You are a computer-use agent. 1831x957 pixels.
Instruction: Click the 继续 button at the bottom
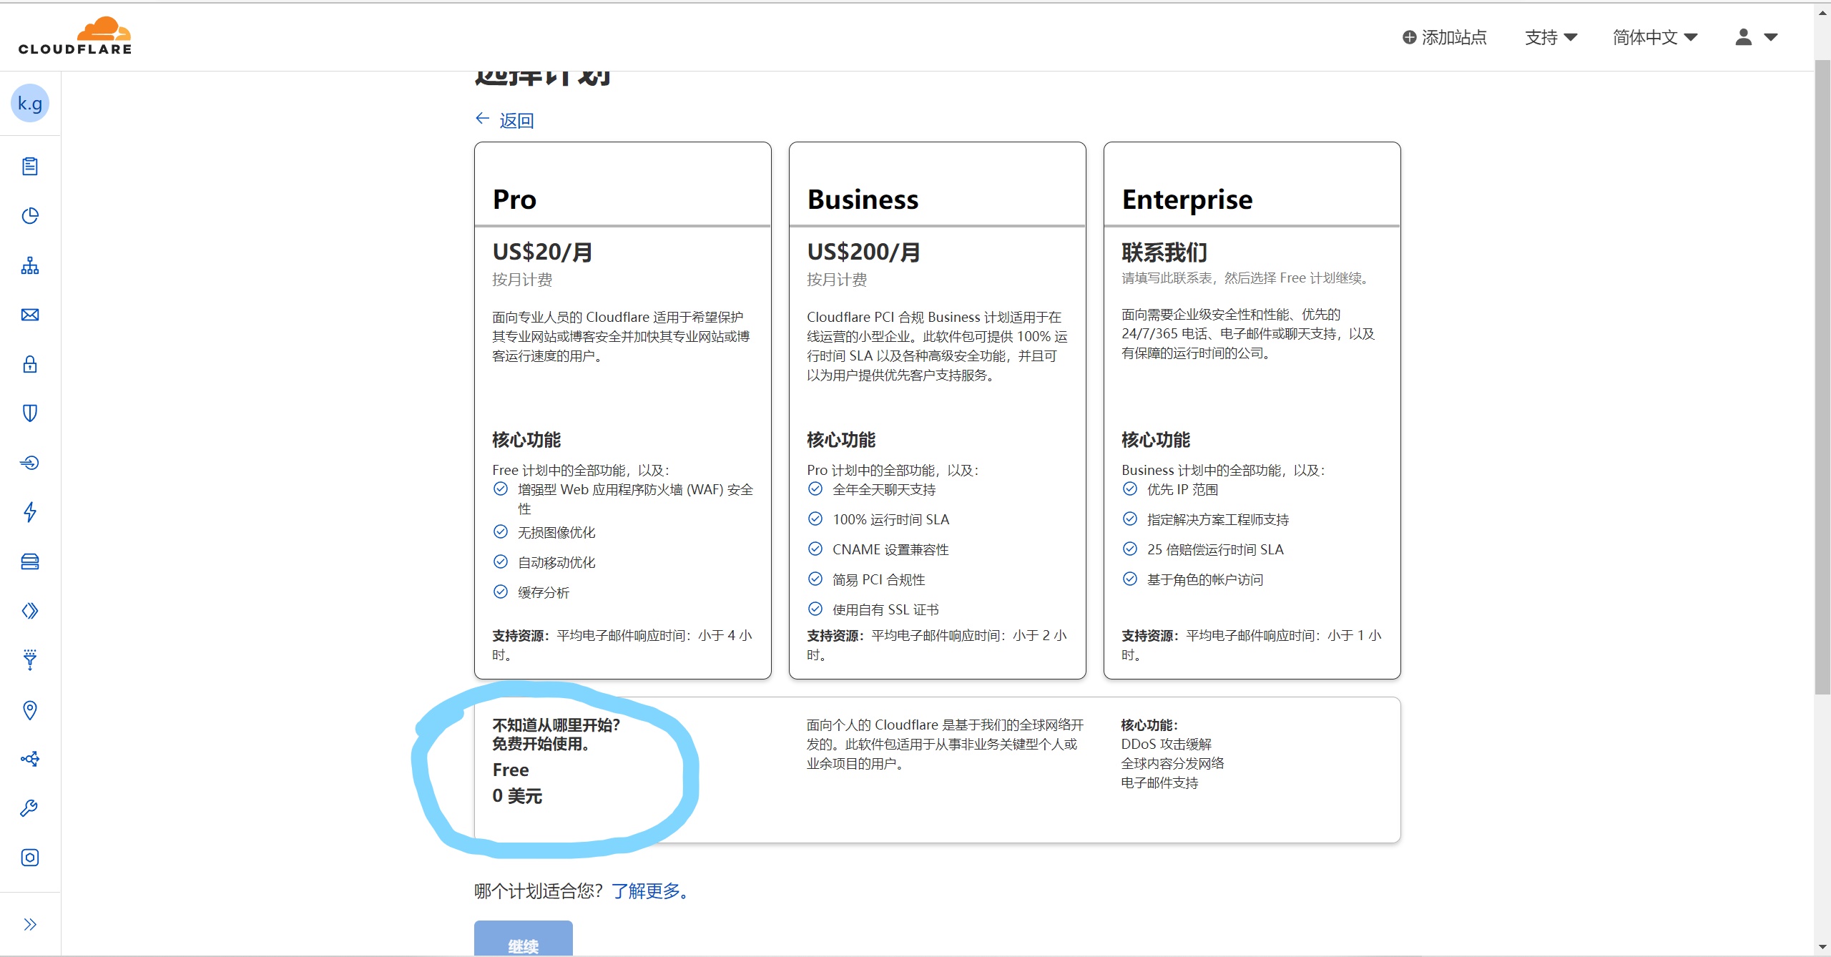click(523, 943)
